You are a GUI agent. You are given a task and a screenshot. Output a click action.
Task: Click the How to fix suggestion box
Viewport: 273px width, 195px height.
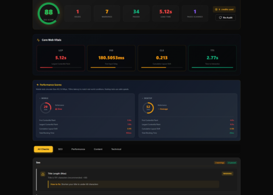pos(134,184)
